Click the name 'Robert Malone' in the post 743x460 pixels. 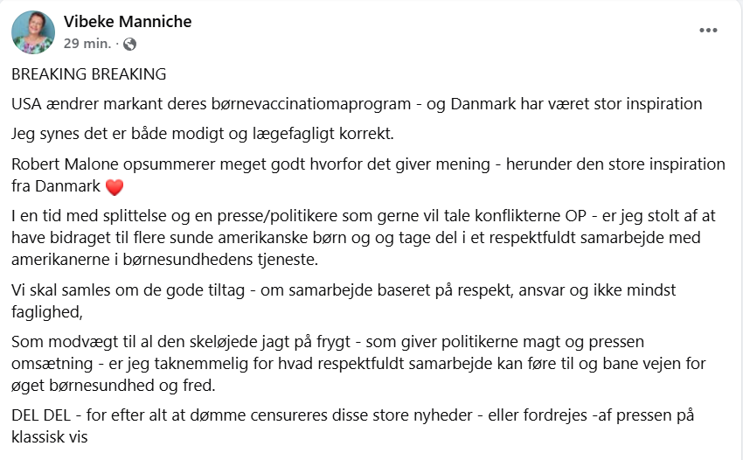click(65, 164)
